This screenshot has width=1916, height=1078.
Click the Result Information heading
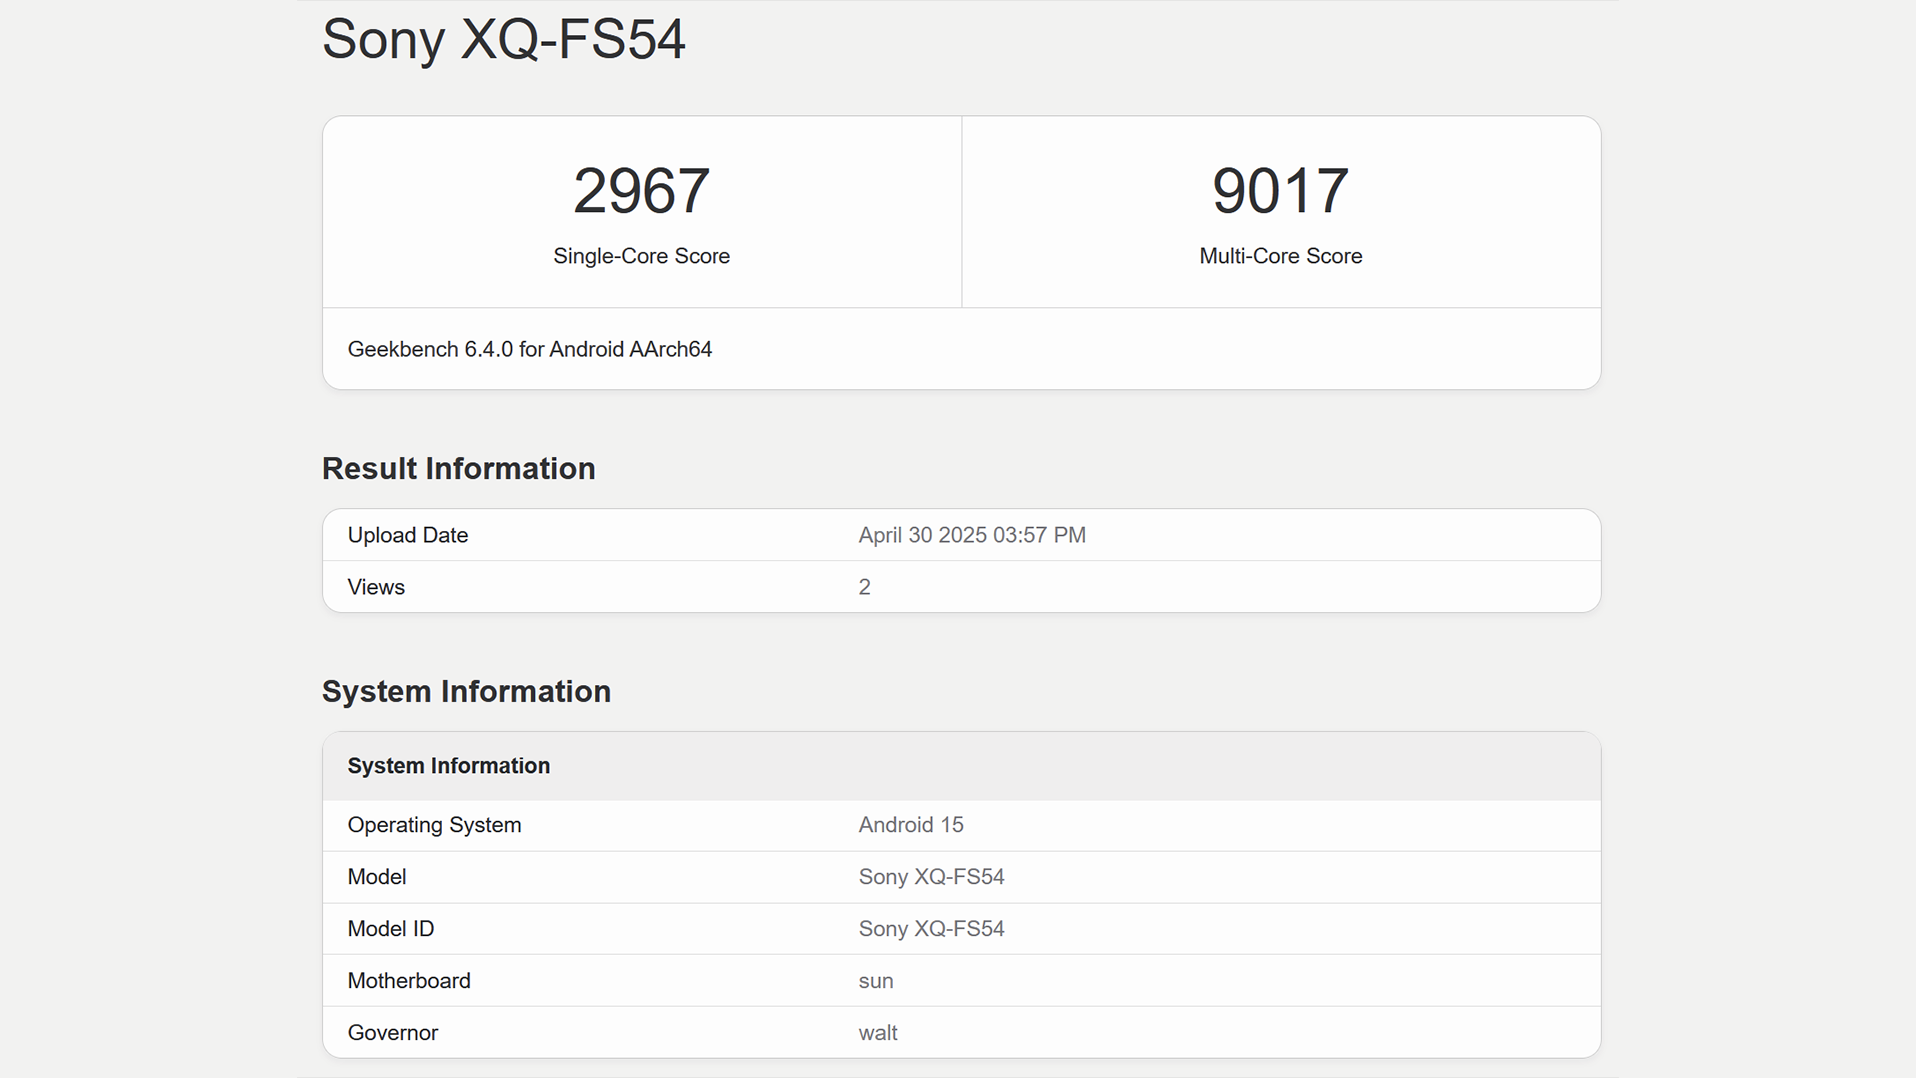tap(458, 469)
